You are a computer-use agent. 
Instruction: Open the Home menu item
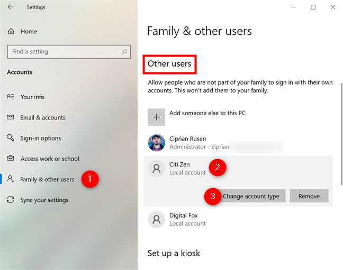click(x=29, y=32)
